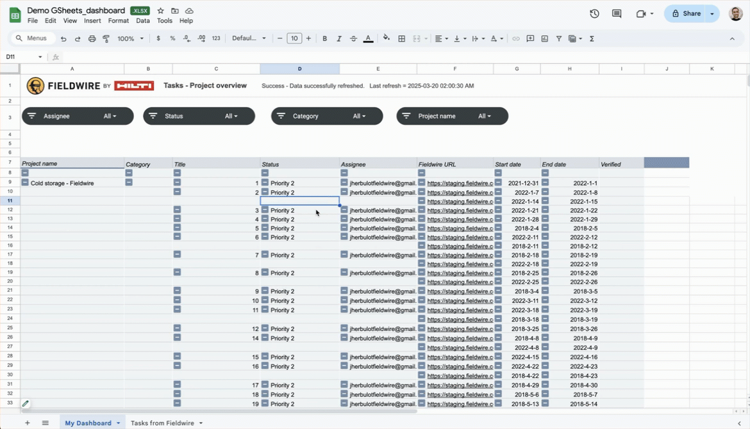Star the Demo GSheets_dashboard document
This screenshot has width=750, height=429.
click(161, 11)
